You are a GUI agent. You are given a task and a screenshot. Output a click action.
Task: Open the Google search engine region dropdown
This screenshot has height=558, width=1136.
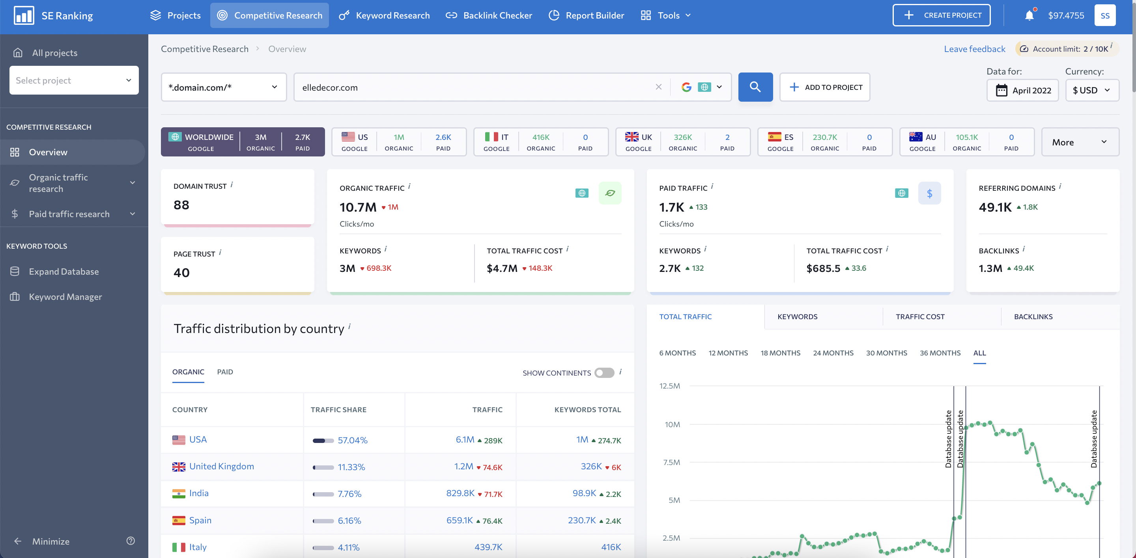(x=702, y=87)
